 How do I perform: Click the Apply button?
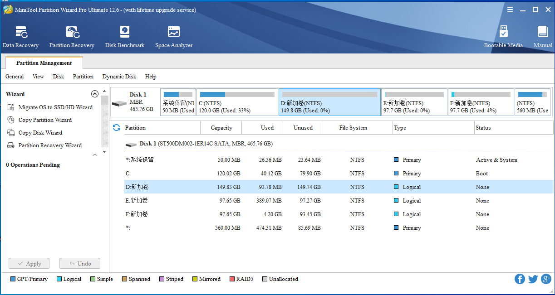tap(29, 263)
